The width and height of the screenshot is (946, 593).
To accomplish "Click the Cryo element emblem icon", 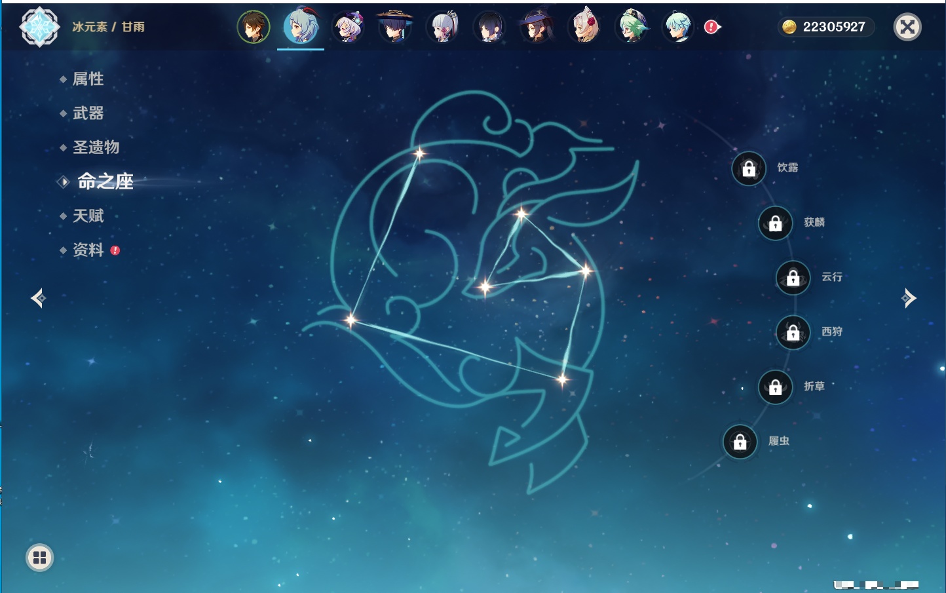I will 39,27.
